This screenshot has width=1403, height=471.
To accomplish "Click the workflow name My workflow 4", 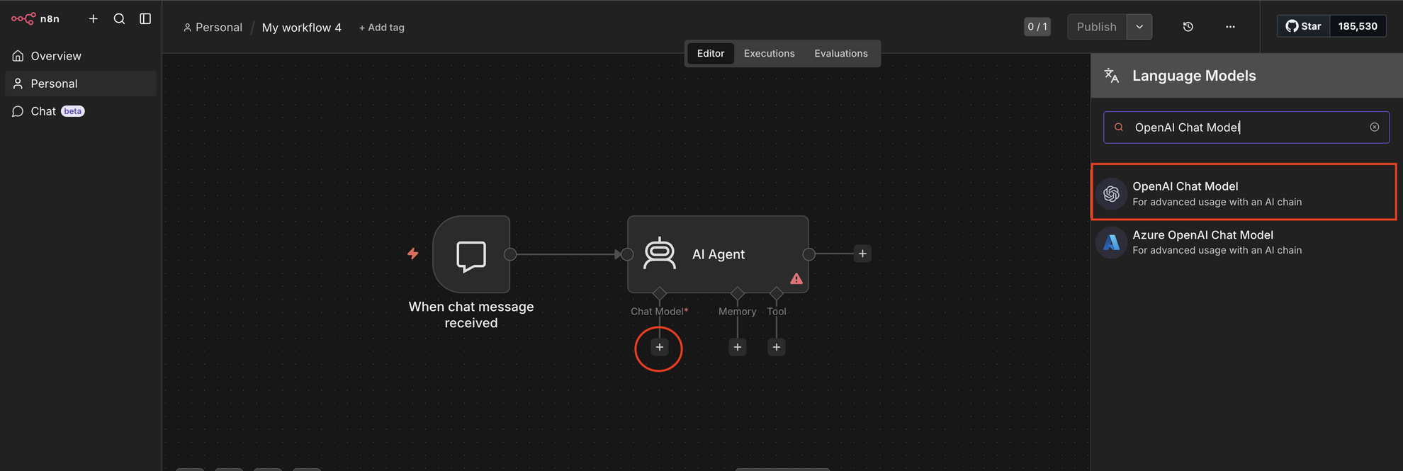I will click(302, 28).
